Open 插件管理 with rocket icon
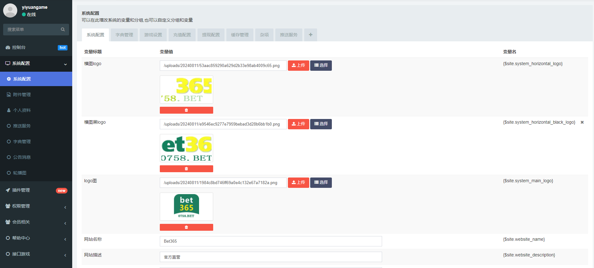The width and height of the screenshot is (594, 268). click(x=21, y=190)
